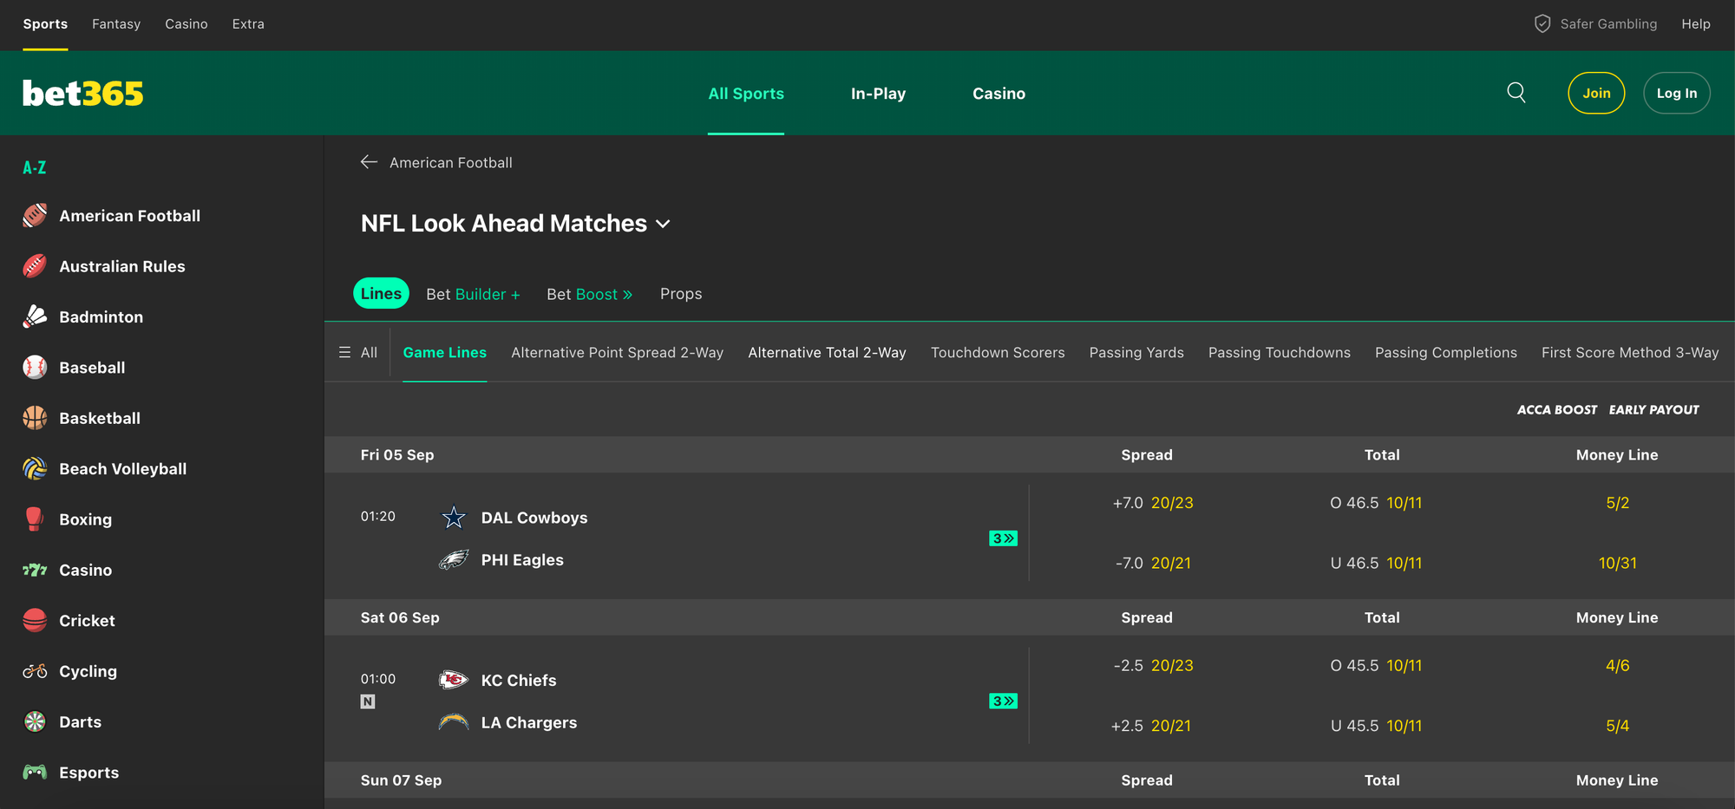The width and height of the screenshot is (1735, 809).
Task: Switch to the Sports top tab
Action: pos(45,24)
